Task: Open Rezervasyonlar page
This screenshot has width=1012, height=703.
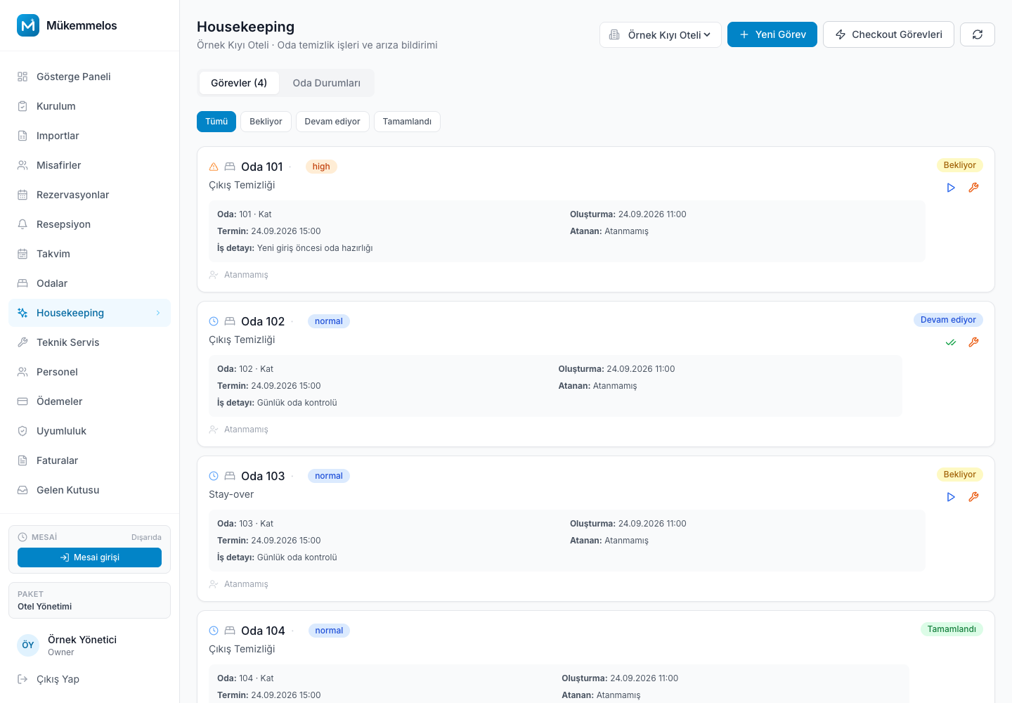Action: click(90, 195)
